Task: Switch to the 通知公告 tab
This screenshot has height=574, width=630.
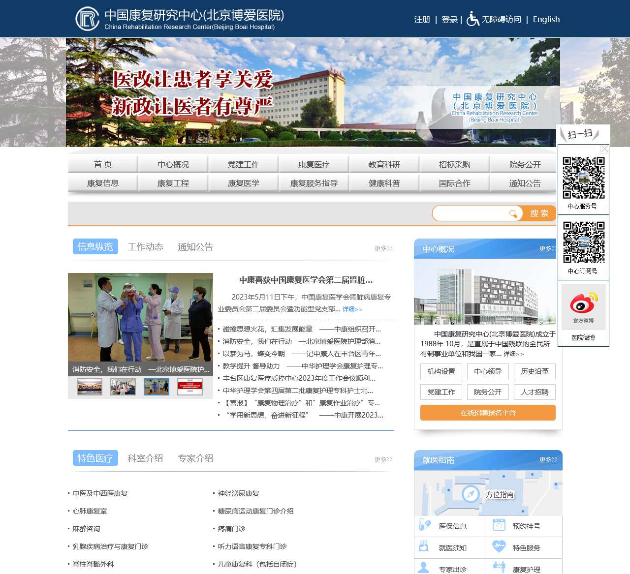Action: click(194, 247)
